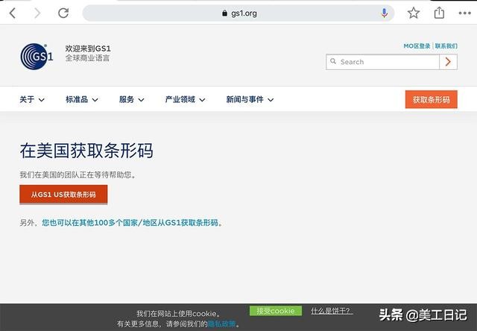Expand the 产业领域 menu
Screen dimensions: 477x331
(185, 99)
